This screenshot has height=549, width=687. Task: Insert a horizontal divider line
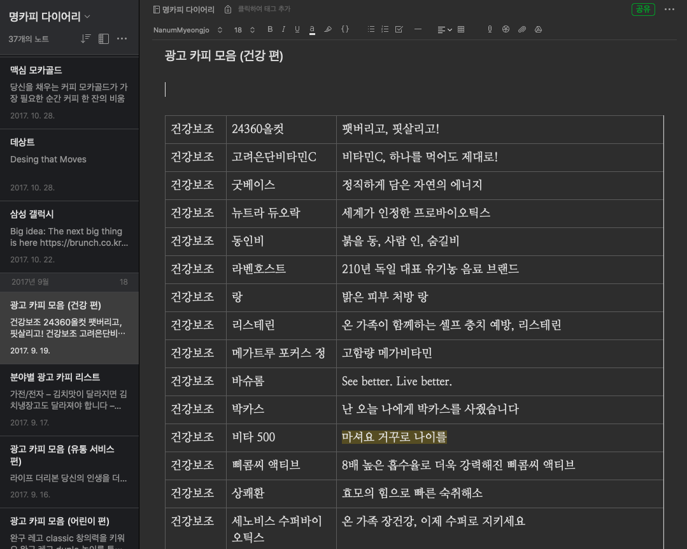[x=419, y=29]
